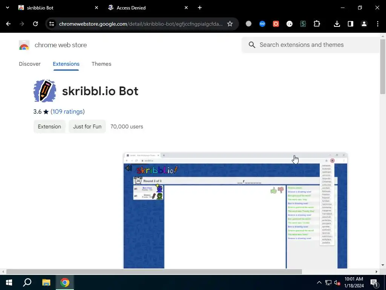Open the taskbar clock and date
Screen dimensions: 386x290
[354, 282]
